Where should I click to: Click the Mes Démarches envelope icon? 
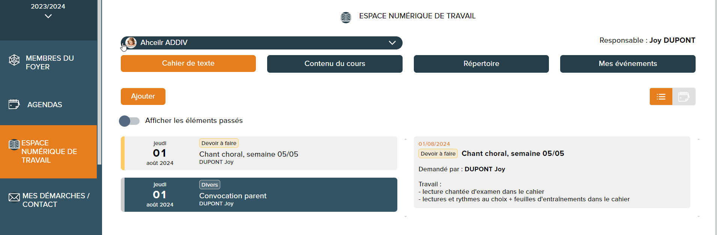(14, 198)
